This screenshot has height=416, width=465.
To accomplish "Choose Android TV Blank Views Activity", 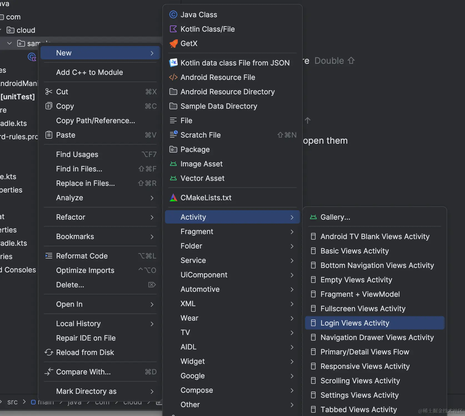I will point(375,236).
